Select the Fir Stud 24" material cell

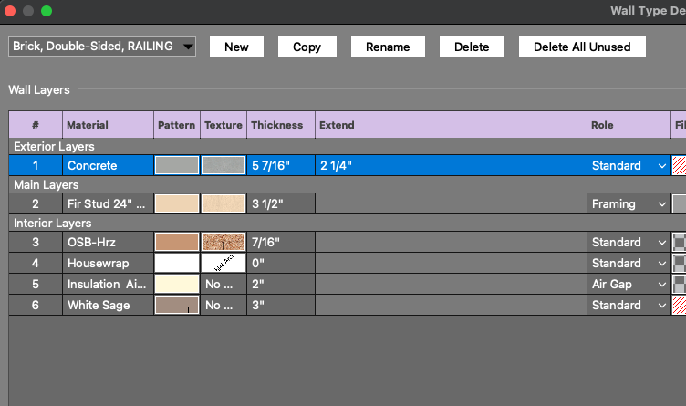pyautogui.click(x=108, y=203)
